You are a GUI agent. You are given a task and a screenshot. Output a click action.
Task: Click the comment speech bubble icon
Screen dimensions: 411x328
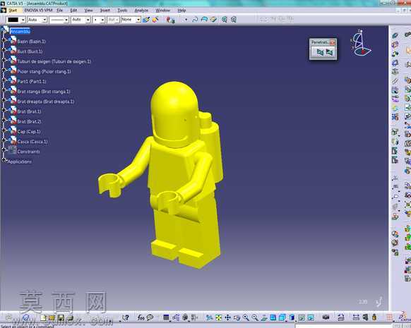(150, 317)
